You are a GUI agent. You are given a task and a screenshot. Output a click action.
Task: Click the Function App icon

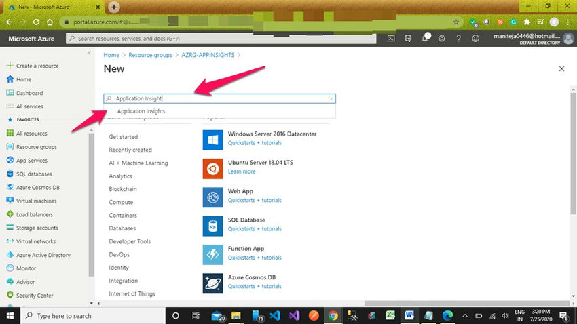coord(212,255)
